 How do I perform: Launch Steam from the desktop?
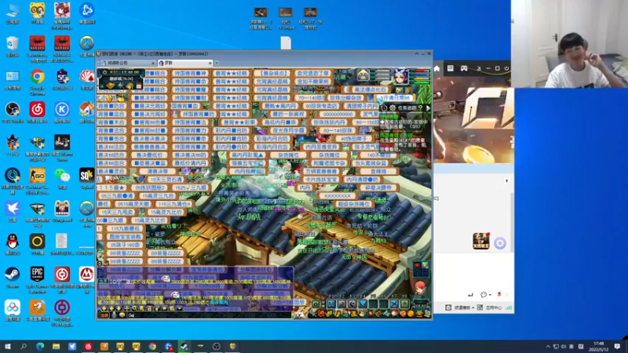(x=13, y=274)
